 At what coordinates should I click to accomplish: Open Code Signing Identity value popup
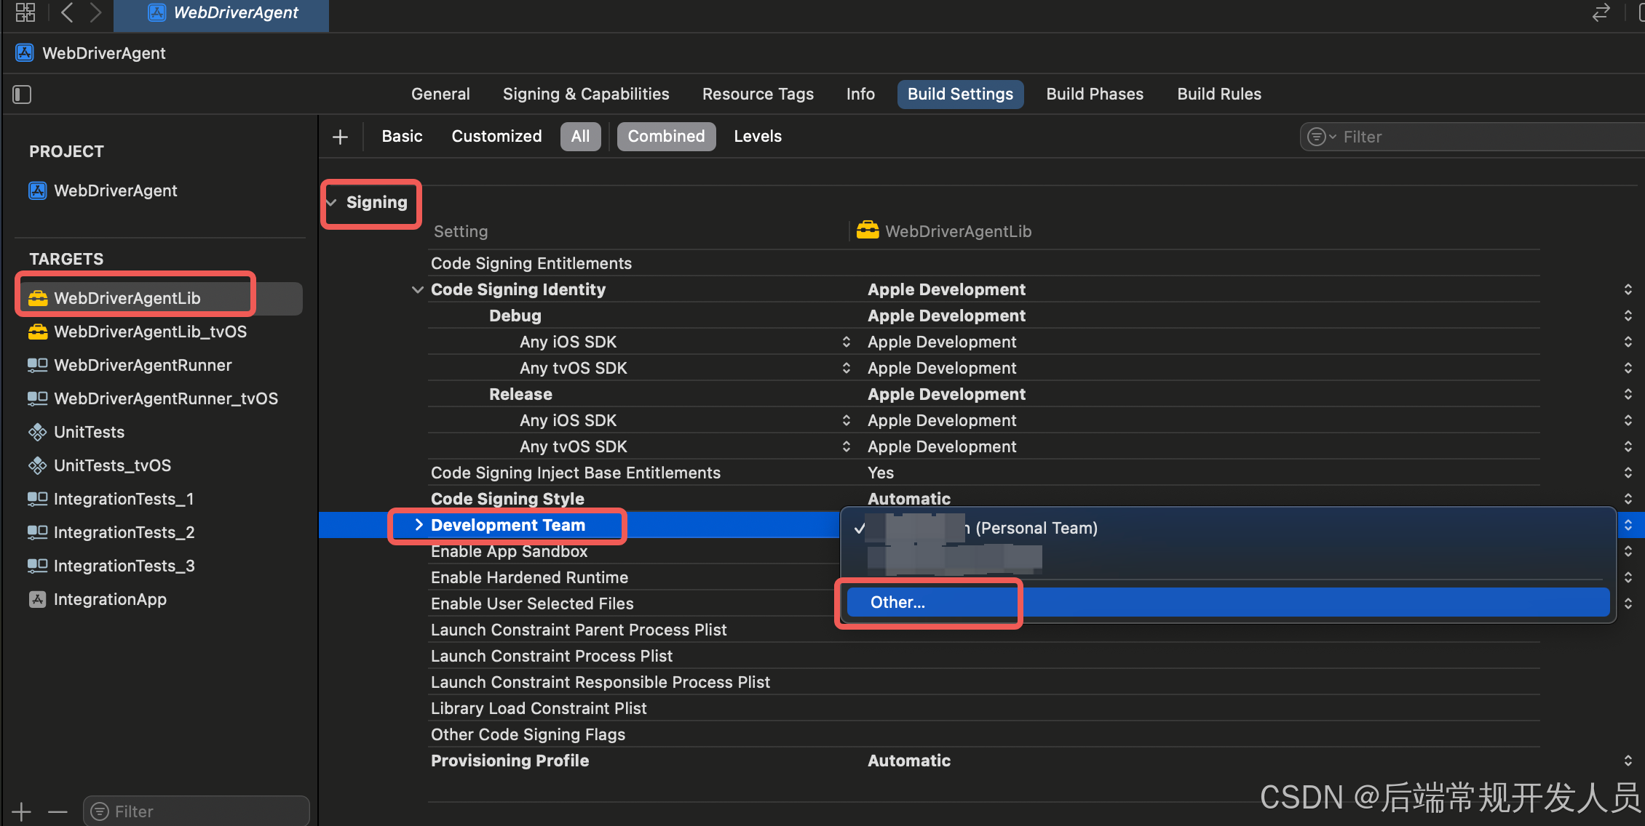[1628, 289]
